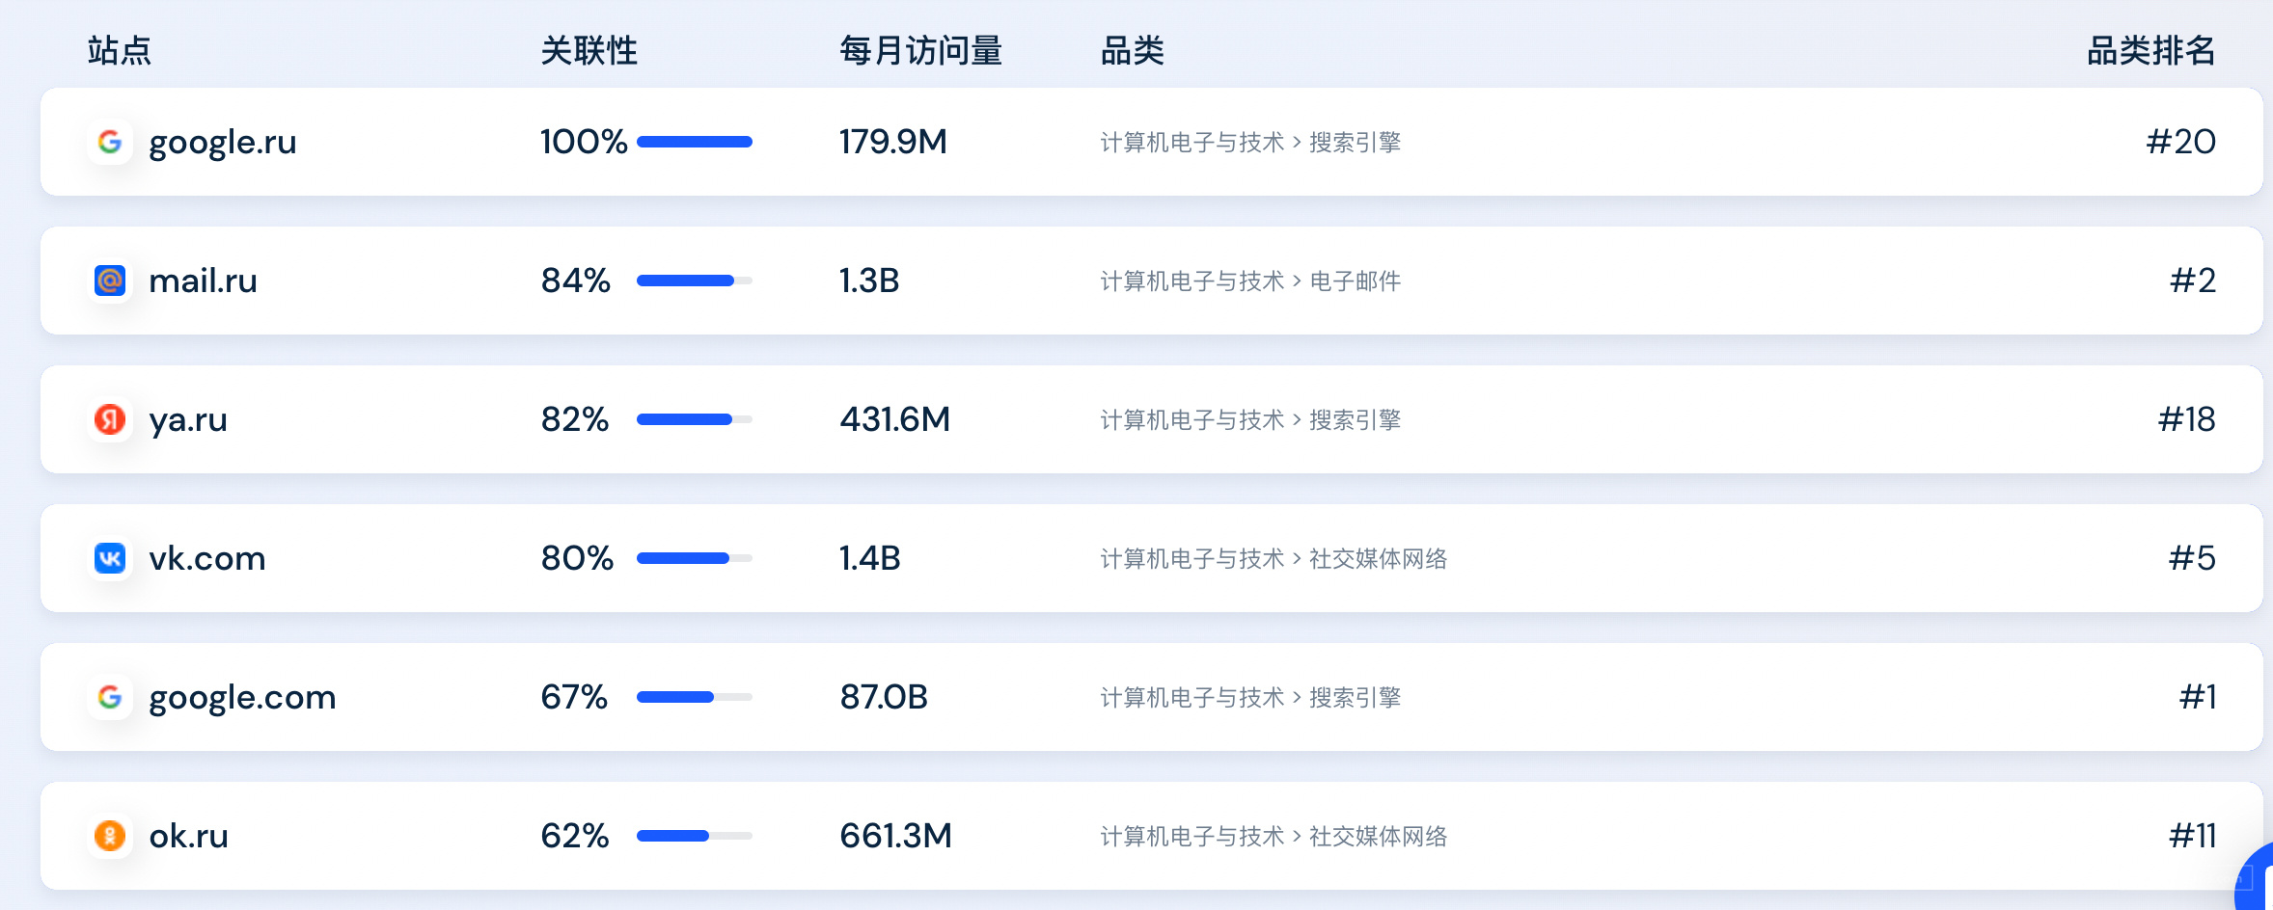Click the 站点 column header
2273x910 pixels.
coord(120,50)
